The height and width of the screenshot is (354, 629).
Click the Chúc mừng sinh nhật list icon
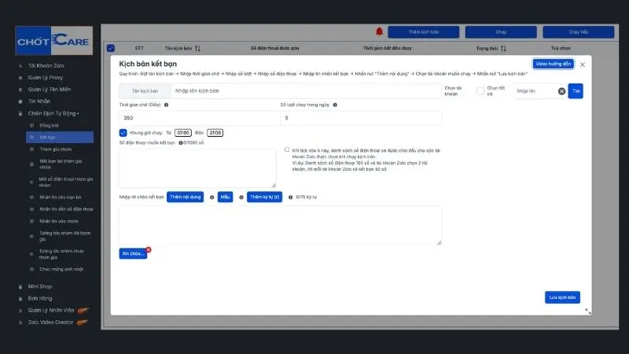(x=31, y=269)
